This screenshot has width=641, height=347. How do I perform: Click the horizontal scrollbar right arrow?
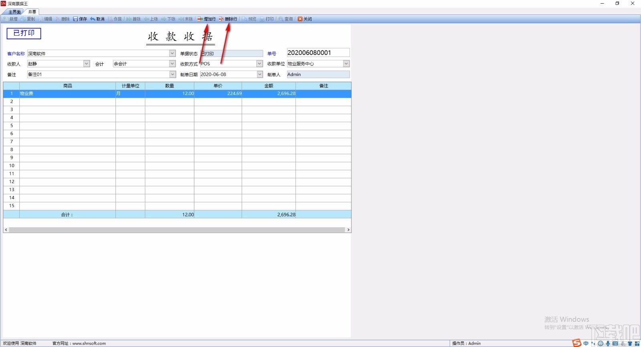click(x=349, y=230)
